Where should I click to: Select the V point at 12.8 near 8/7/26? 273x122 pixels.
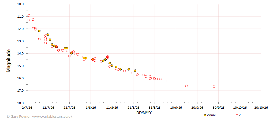[x=39, y=39]
